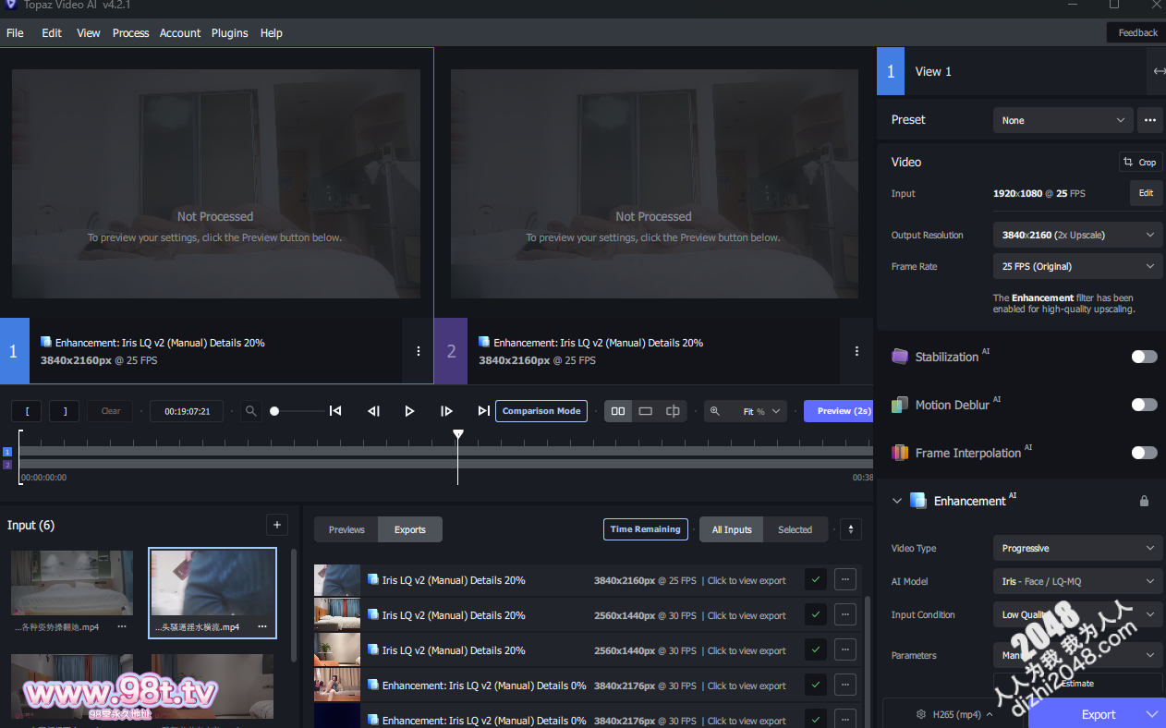Add a new input with plus icon
Viewport: 1166px width, 728px height.
(276, 525)
